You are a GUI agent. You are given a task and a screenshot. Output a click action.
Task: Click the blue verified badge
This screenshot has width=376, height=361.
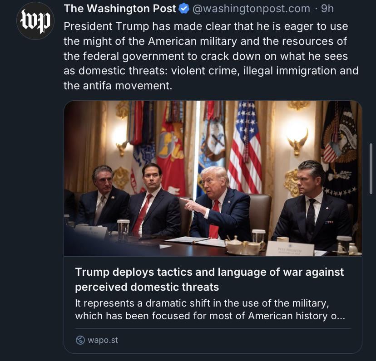(184, 9)
